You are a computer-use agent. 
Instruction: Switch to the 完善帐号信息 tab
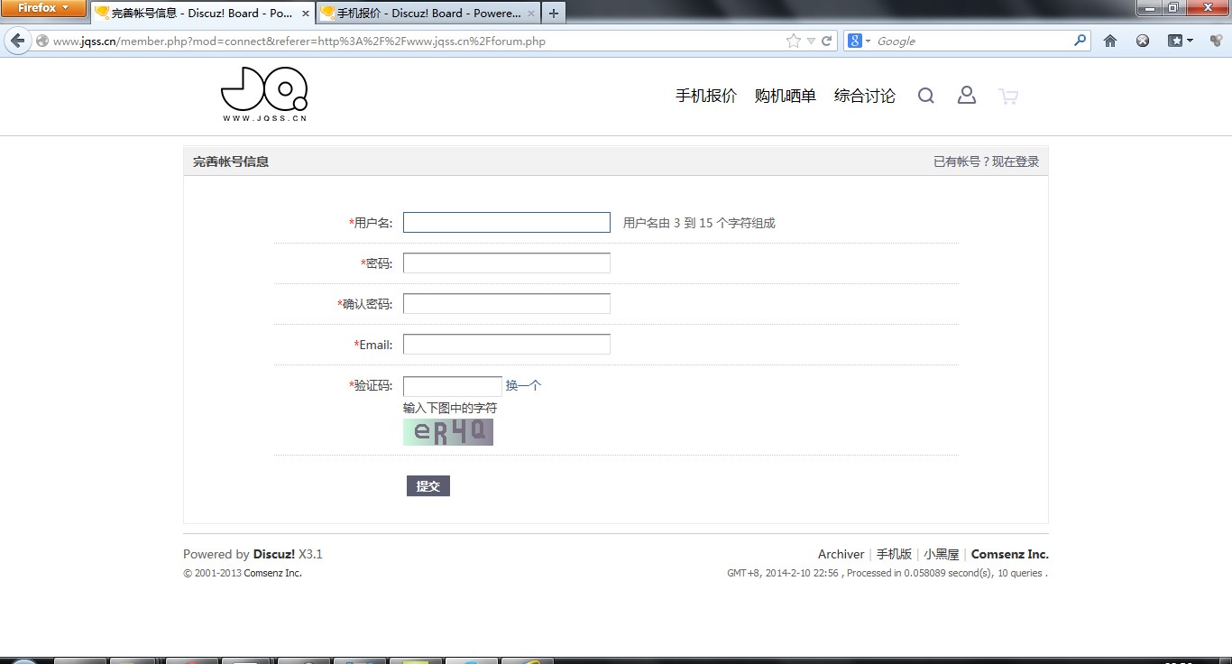203,14
